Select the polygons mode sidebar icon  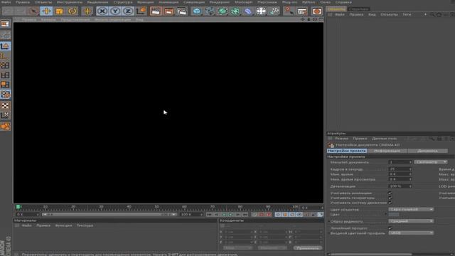point(5,85)
